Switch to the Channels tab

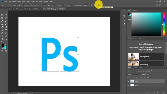135,68
